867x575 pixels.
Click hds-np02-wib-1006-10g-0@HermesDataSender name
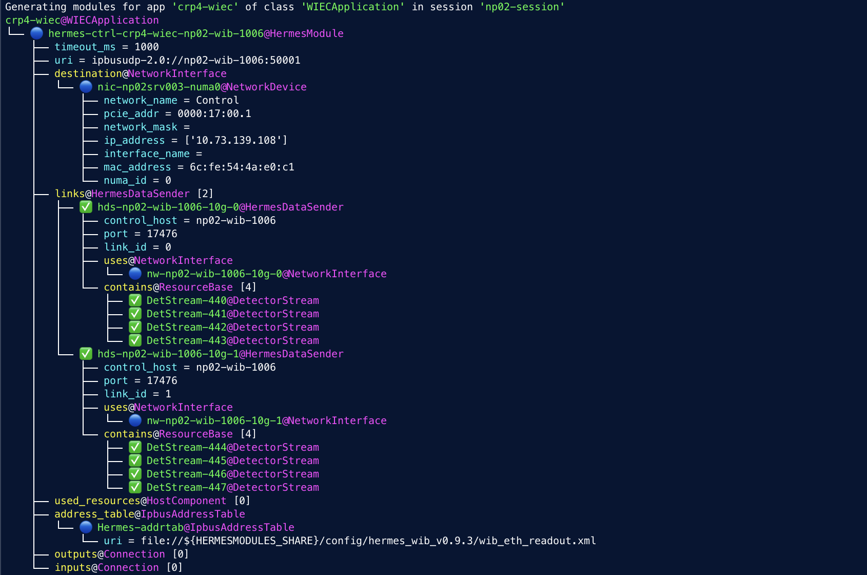click(x=221, y=207)
